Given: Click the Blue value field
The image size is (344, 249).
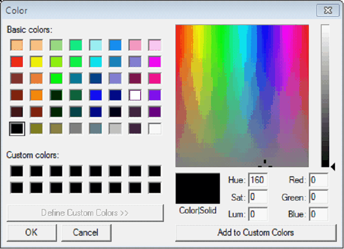Looking at the screenshot, I should click(x=318, y=214).
